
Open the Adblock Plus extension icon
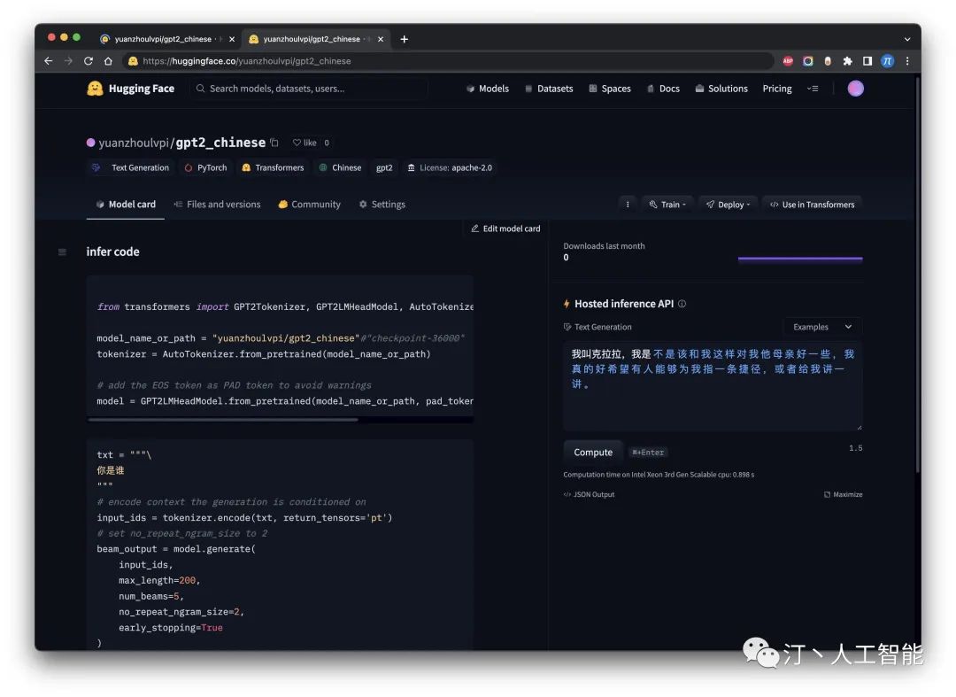coord(788,61)
